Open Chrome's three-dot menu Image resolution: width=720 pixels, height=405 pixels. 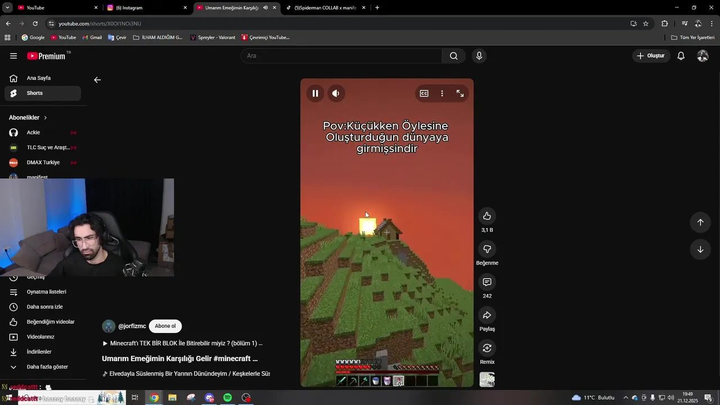(x=712, y=24)
